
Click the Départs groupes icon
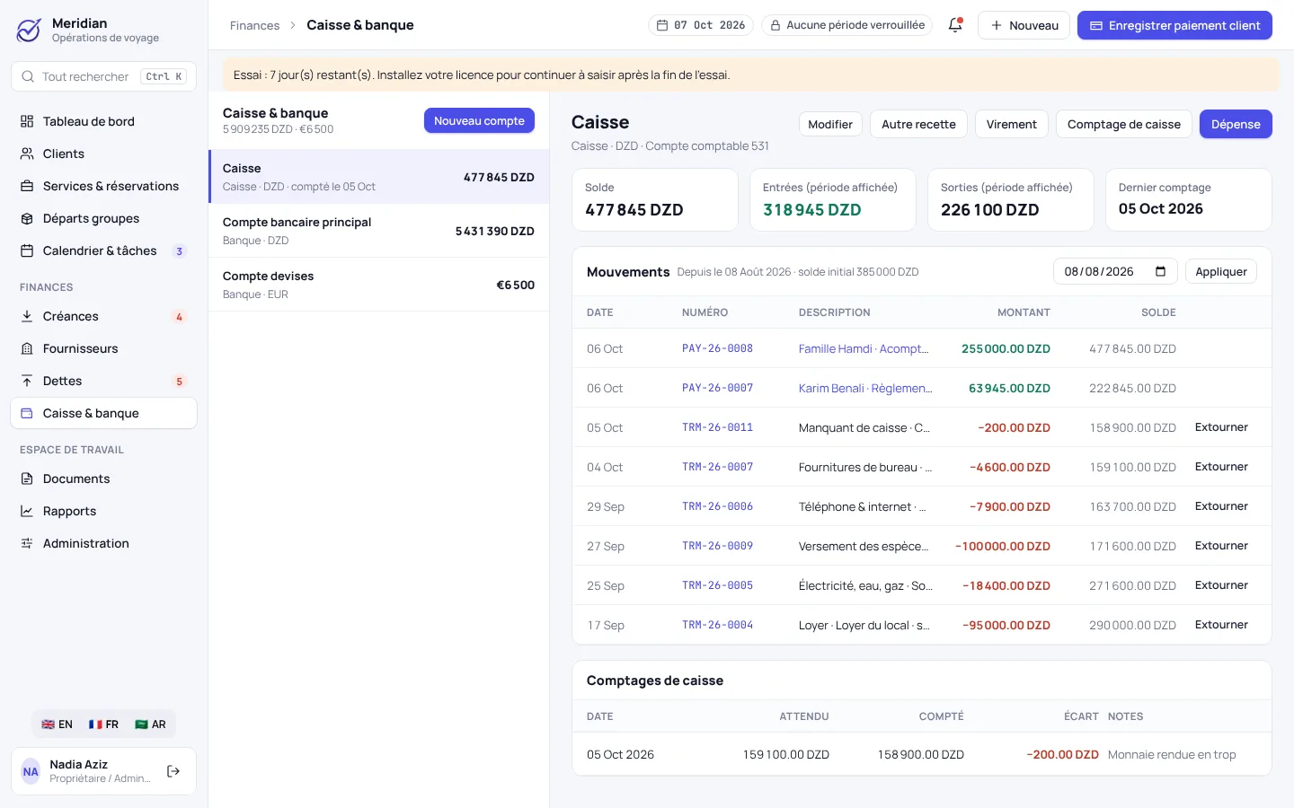[27, 218]
